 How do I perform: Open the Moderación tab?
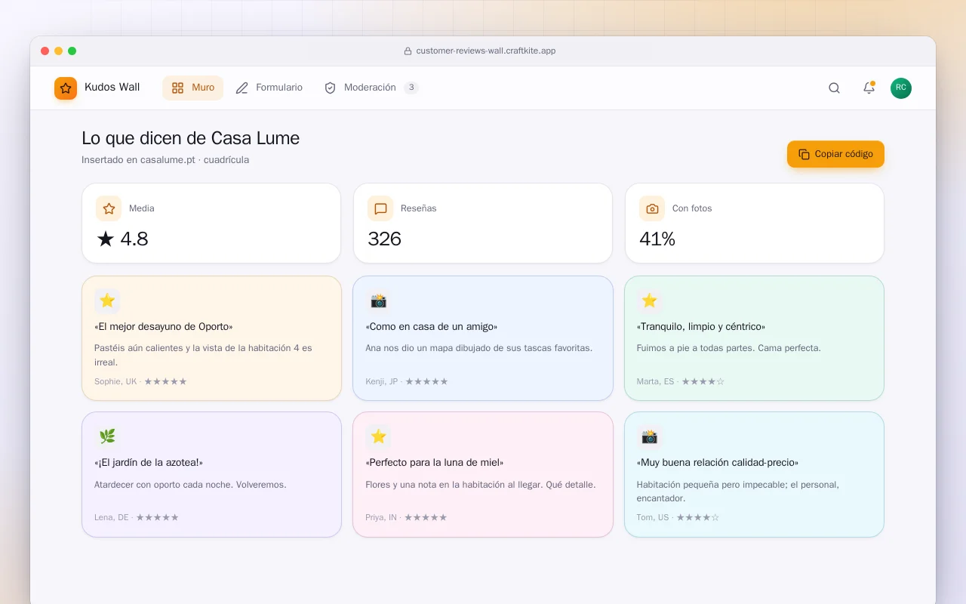pos(371,88)
